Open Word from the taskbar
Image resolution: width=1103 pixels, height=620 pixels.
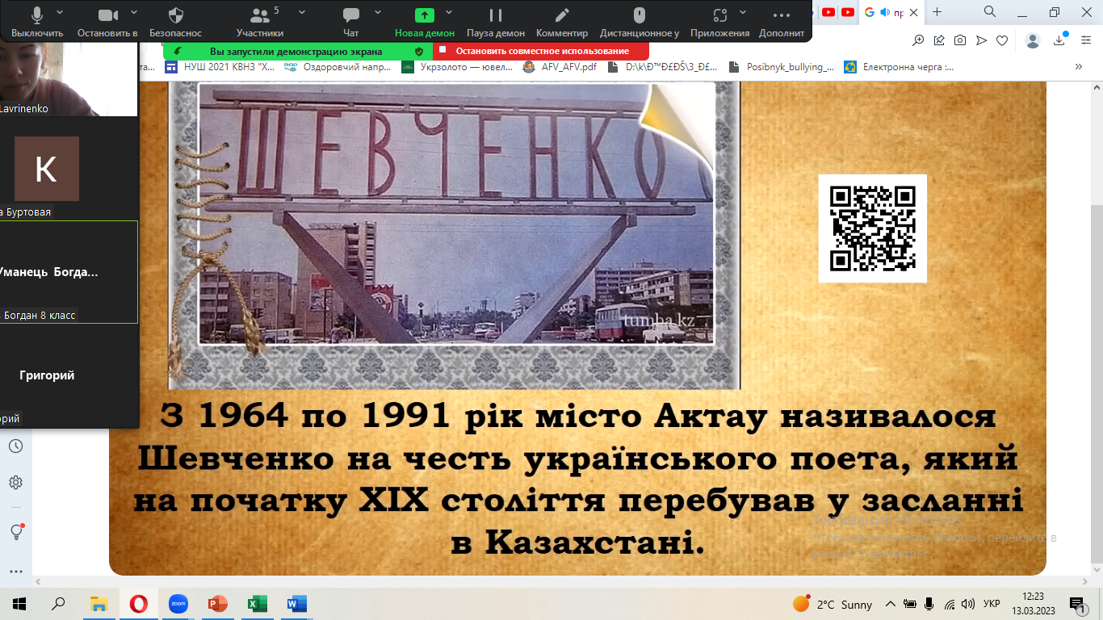coord(296,603)
